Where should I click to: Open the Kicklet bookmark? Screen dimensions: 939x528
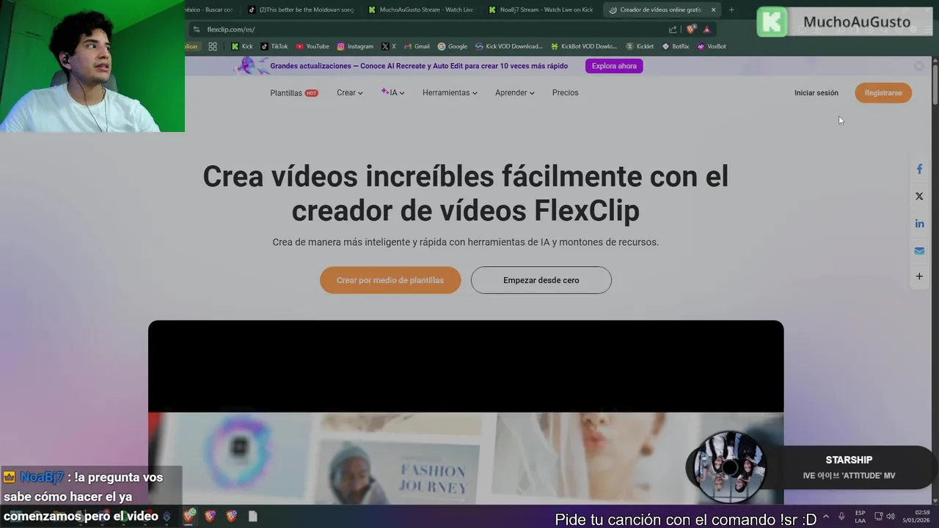pos(640,46)
